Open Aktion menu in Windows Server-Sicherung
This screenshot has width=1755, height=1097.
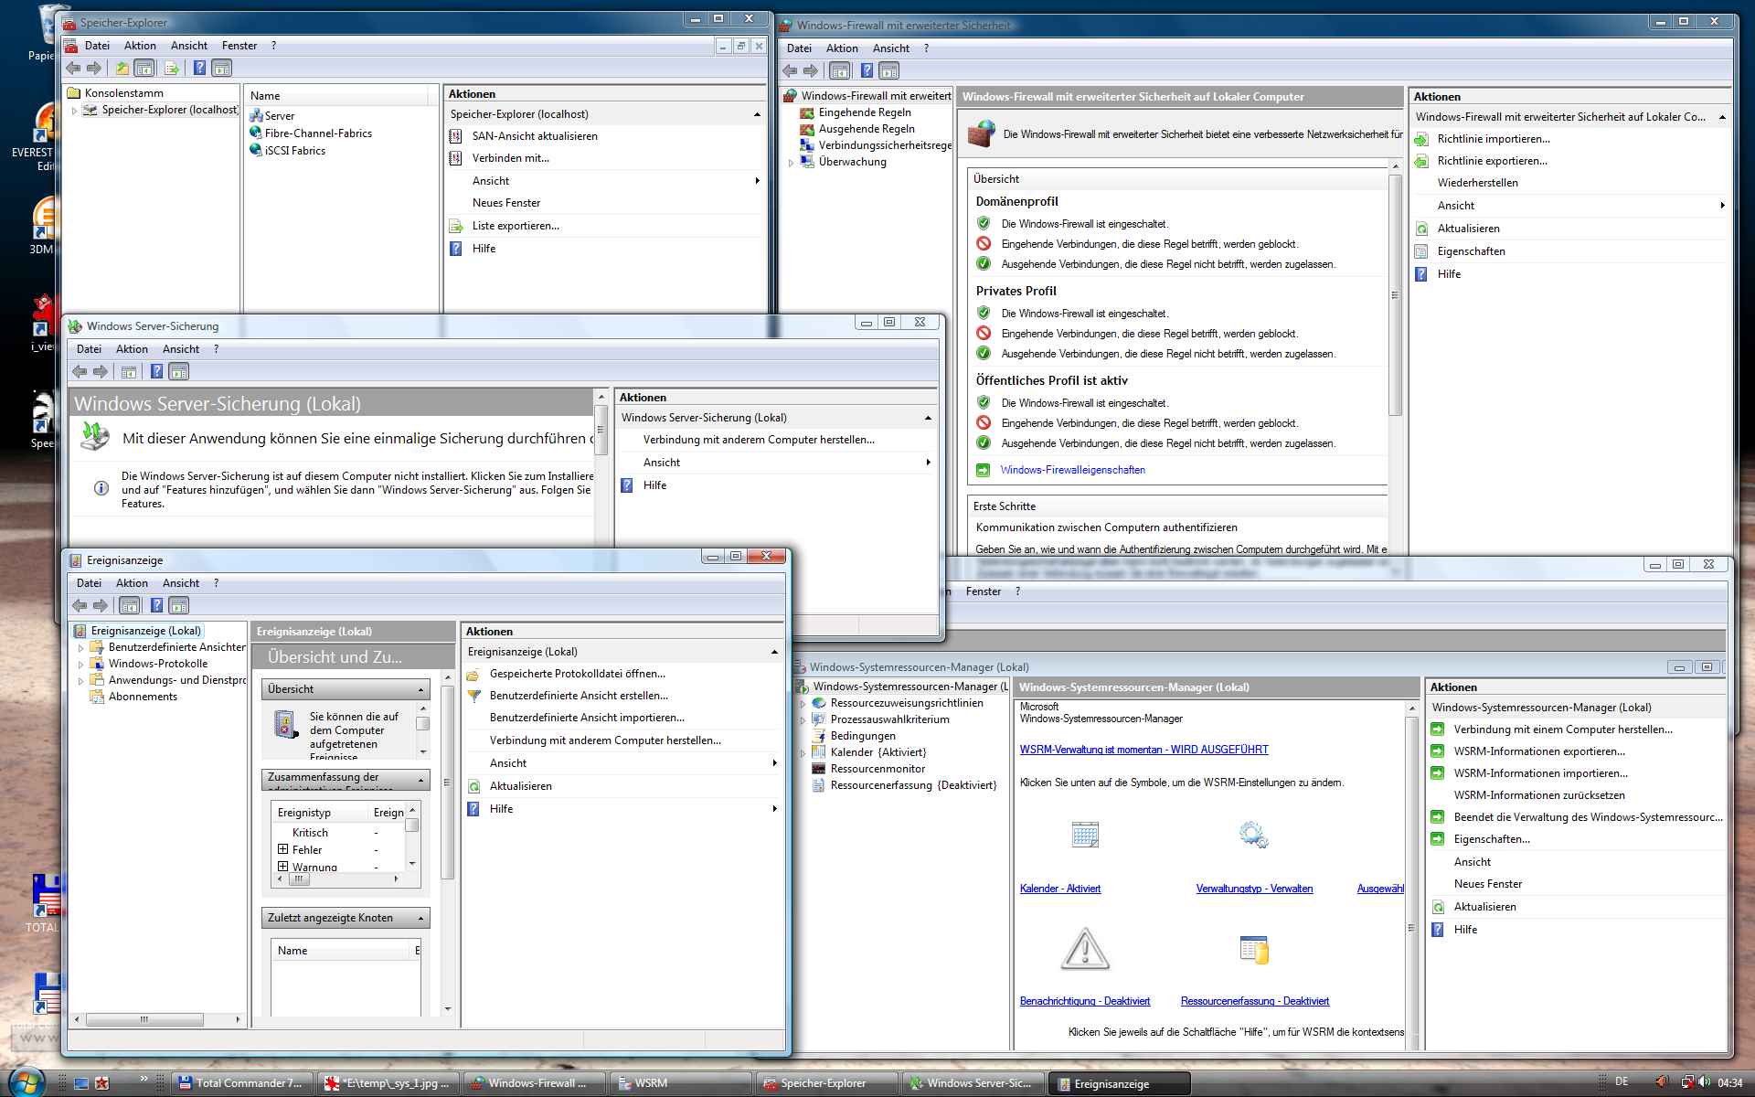pyautogui.click(x=132, y=349)
